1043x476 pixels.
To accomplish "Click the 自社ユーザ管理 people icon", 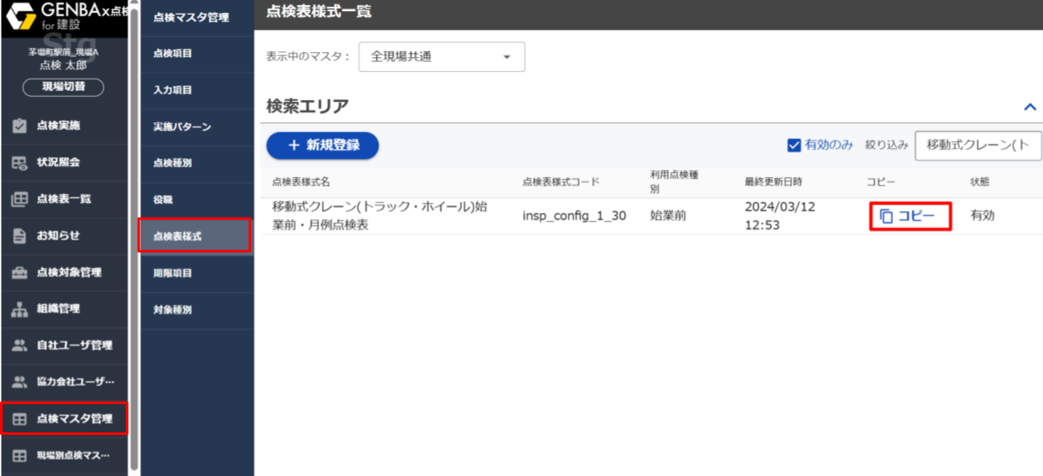I will point(20,346).
